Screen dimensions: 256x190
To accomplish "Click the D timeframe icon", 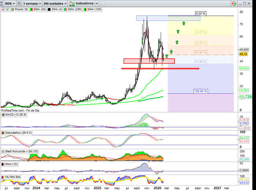I will [19, 3].
